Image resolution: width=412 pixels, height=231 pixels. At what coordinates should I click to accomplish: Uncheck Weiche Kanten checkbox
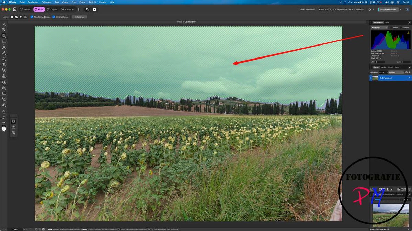click(54, 17)
